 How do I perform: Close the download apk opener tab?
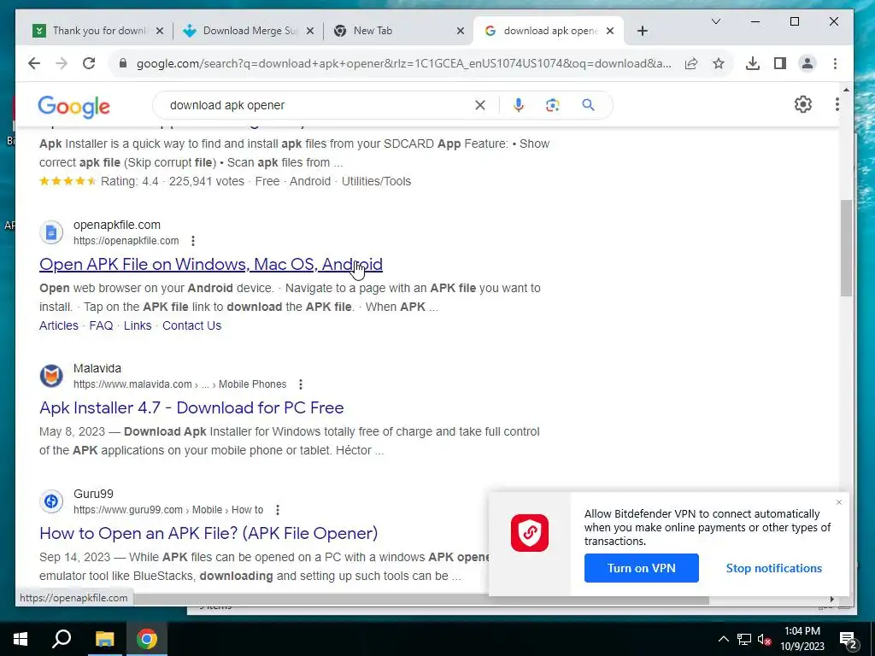[610, 31]
